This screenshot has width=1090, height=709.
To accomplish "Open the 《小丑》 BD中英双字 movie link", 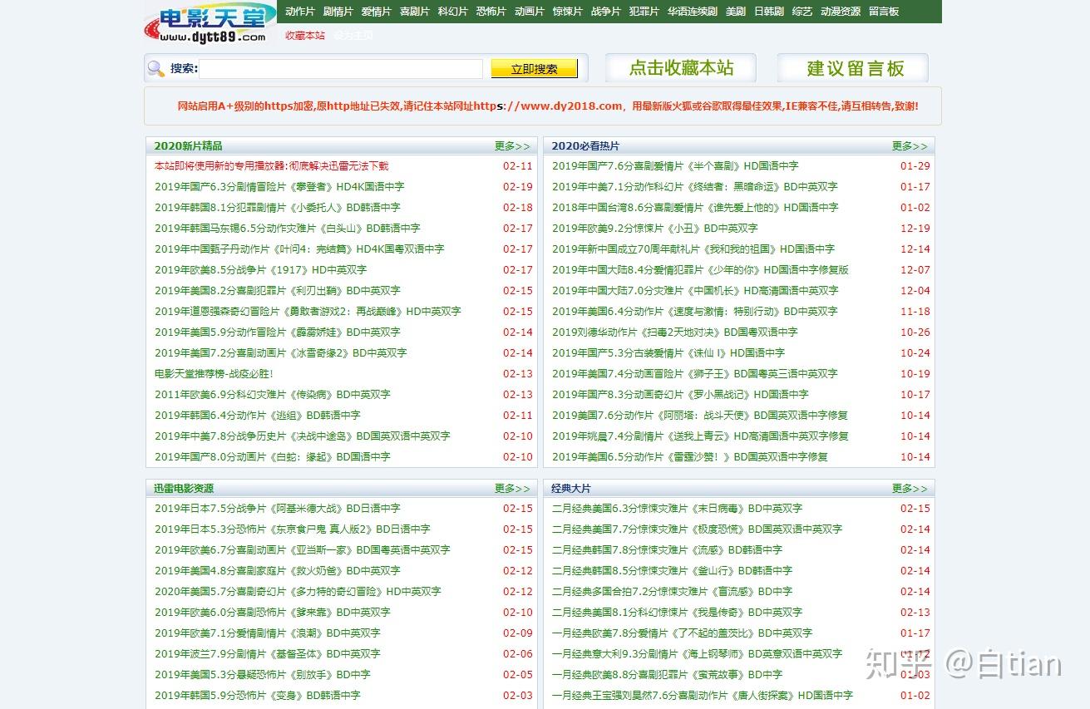I will coord(655,228).
